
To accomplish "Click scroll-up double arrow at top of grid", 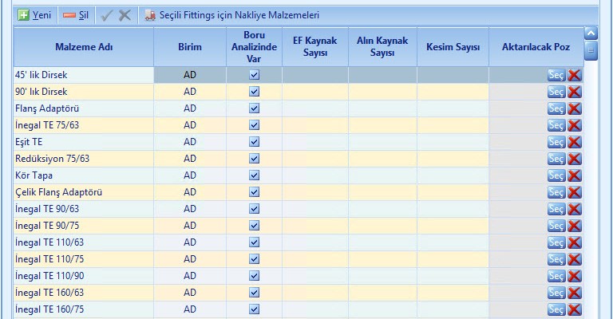I will point(591,33).
